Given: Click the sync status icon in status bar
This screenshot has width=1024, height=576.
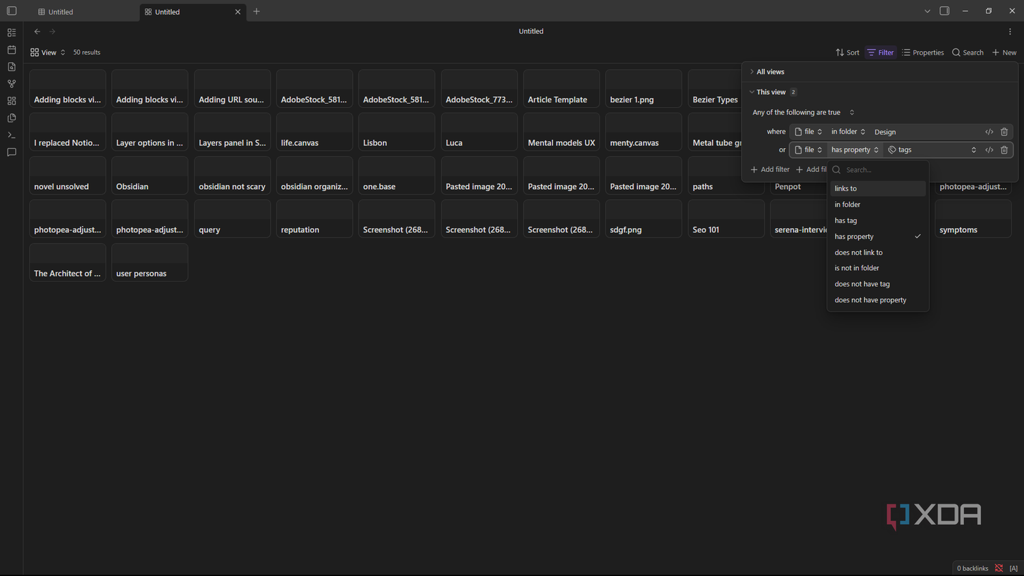Looking at the screenshot, I should pyautogui.click(x=999, y=568).
